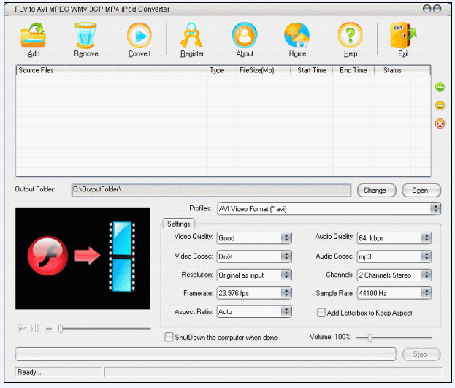Click the Output Folder path field
455x388 pixels.
tap(211, 190)
